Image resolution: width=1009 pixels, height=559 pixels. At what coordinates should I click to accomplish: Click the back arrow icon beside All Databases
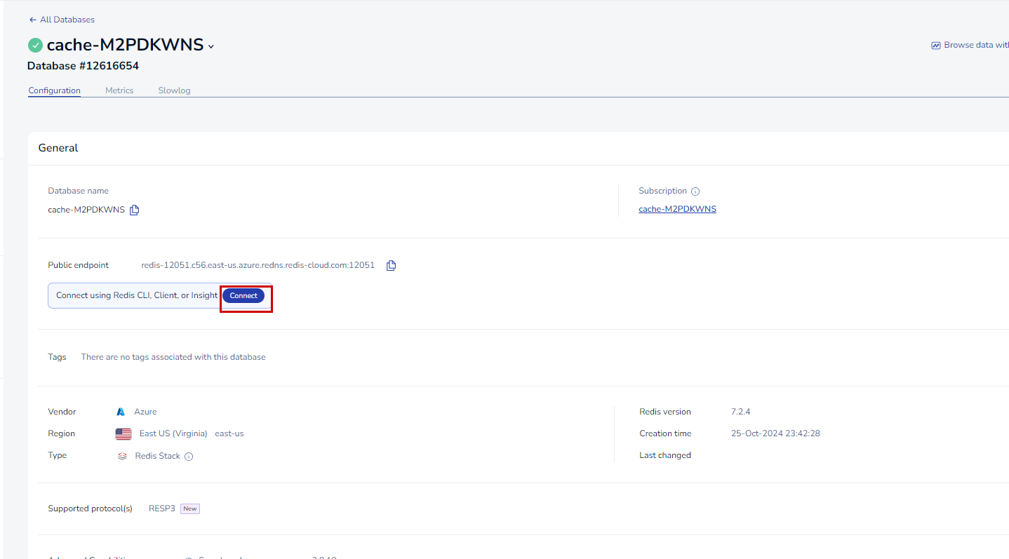(32, 20)
